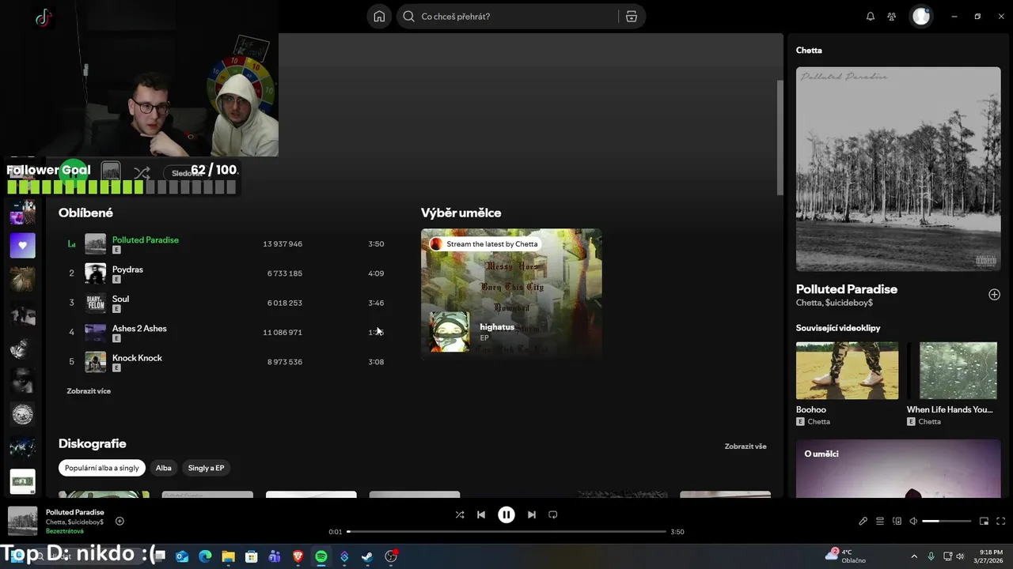1013x569 pixels.
Task: Open the connect to device icon
Action: point(897,521)
